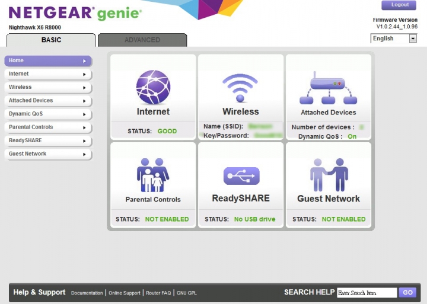The width and height of the screenshot is (427, 304).
Task: Click the Wireless signal icon
Action: coord(240,88)
